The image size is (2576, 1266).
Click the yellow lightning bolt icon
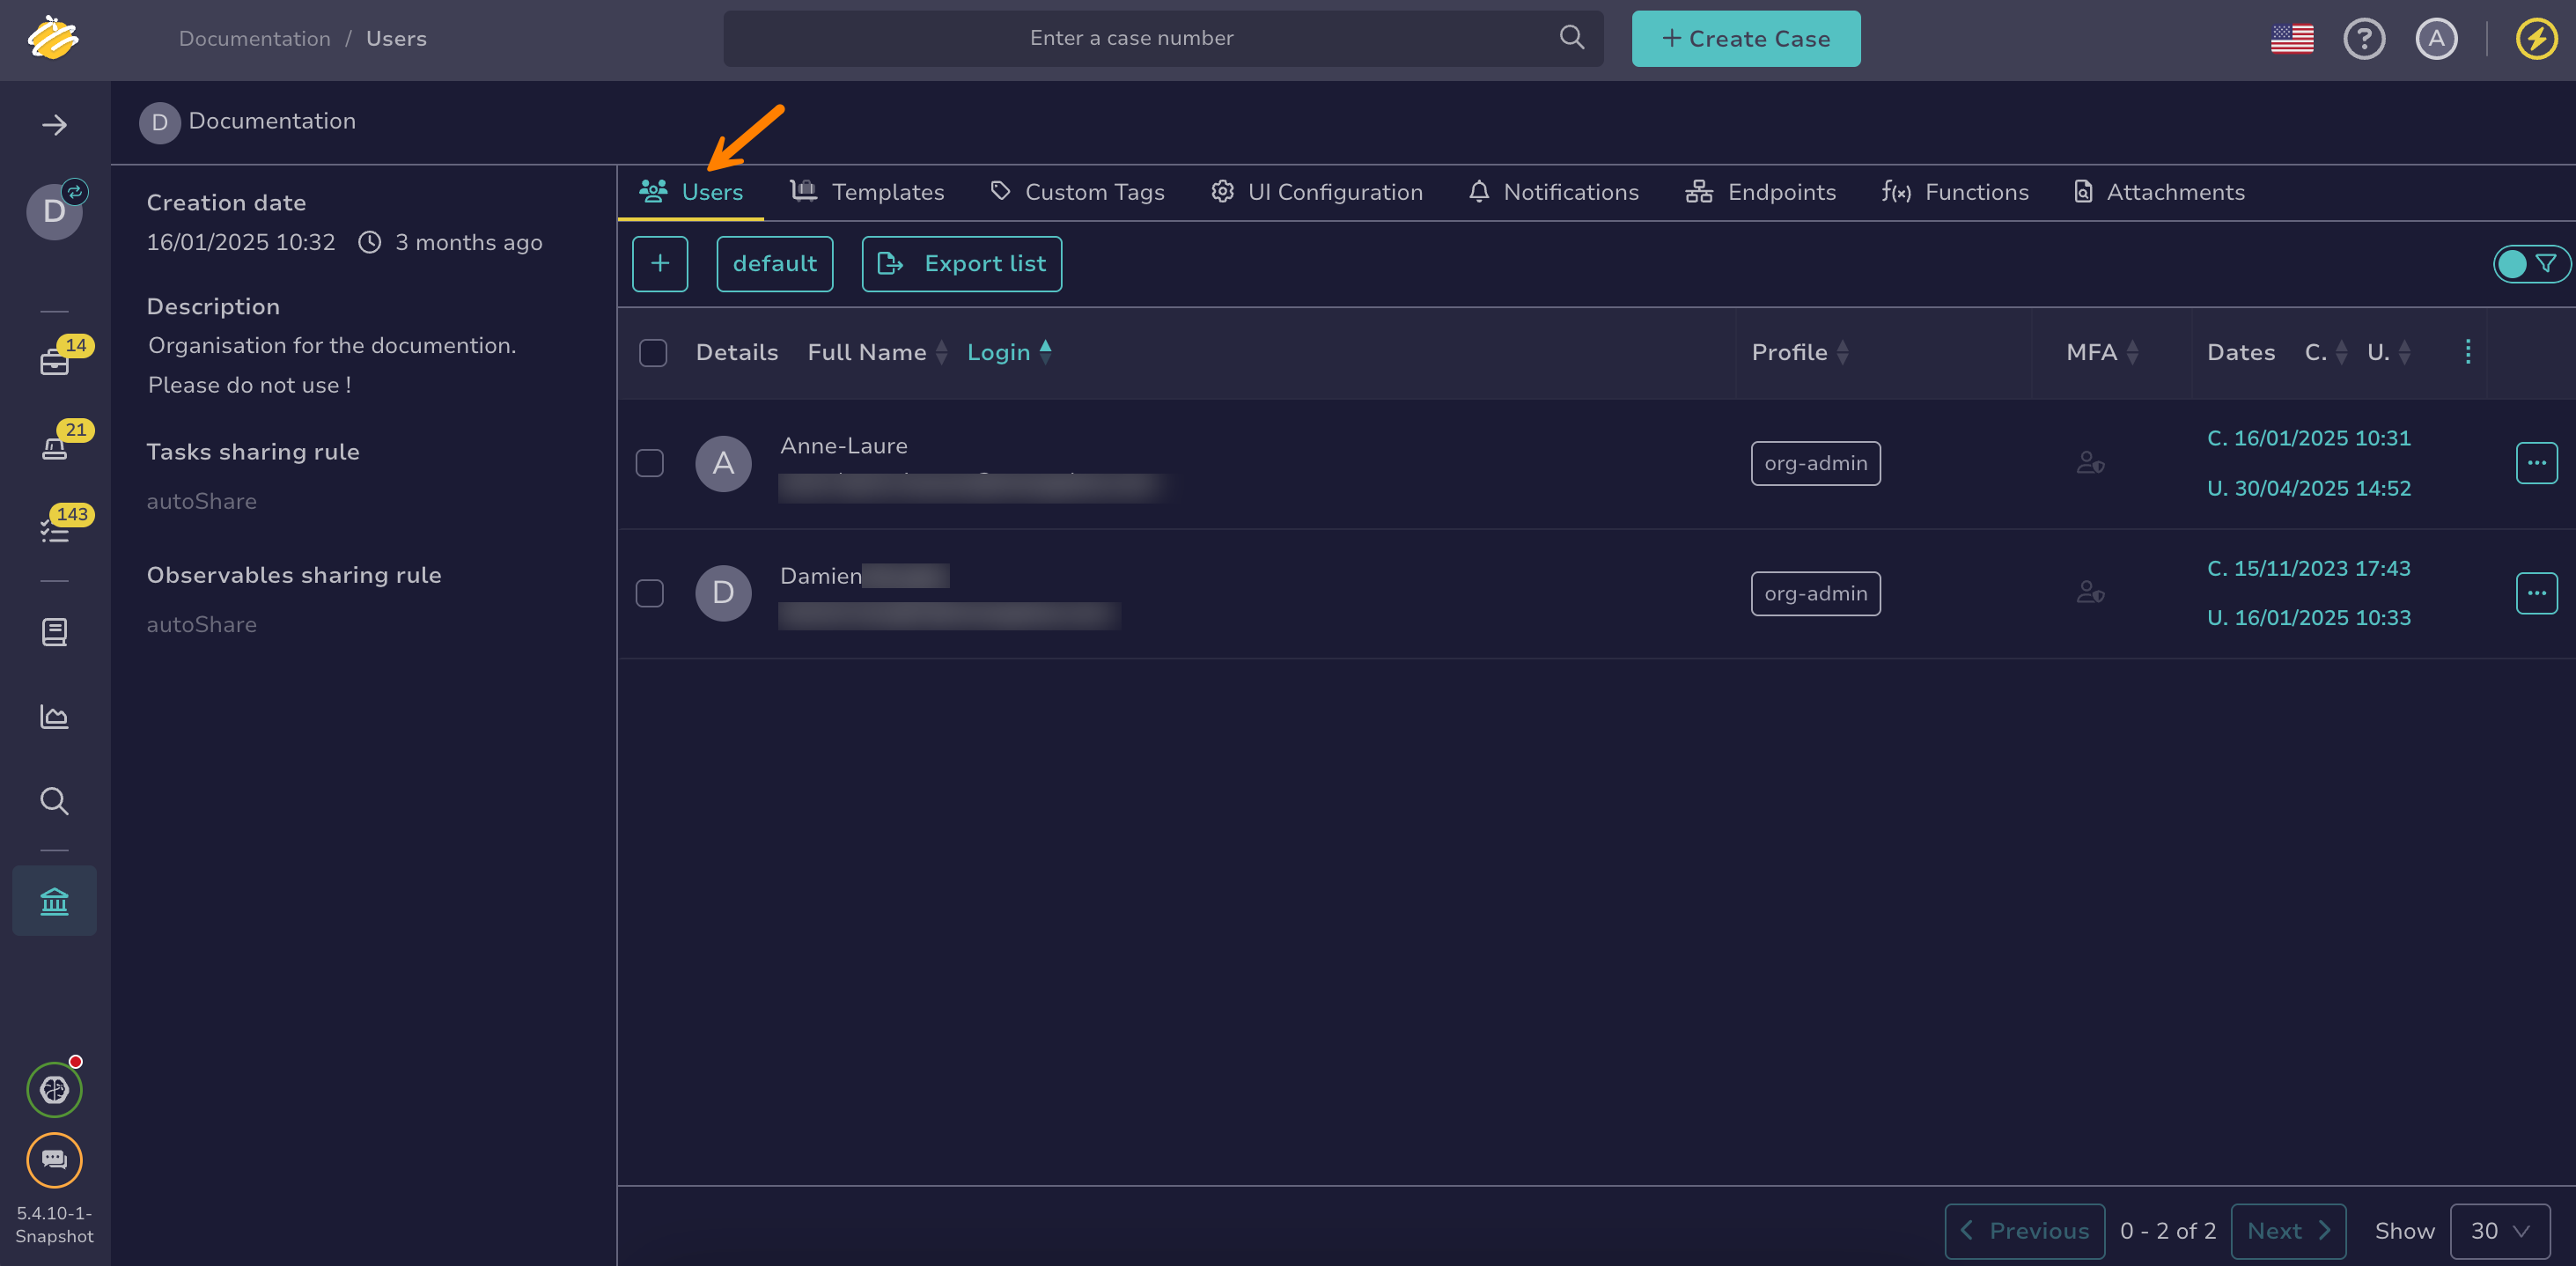pyautogui.click(x=2536, y=39)
